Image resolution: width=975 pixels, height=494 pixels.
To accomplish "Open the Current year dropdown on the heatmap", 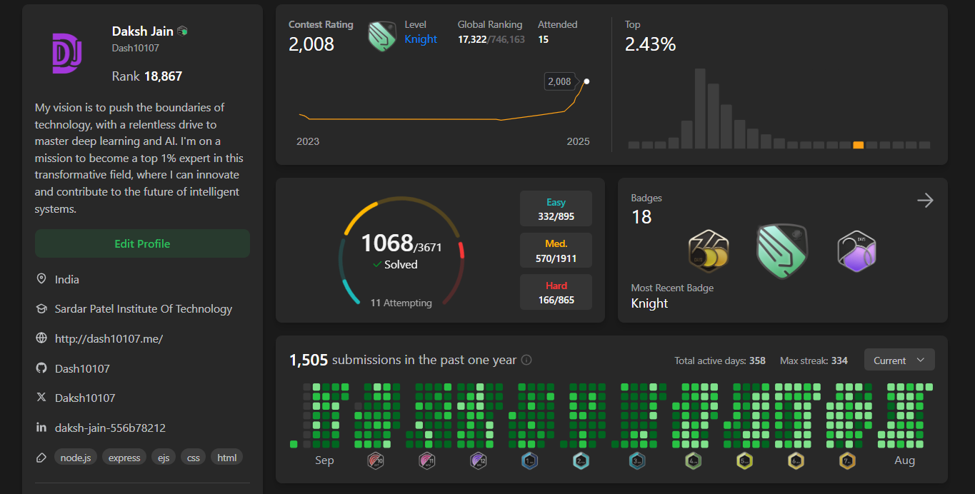I will pyautogui.click(x=899, y=359).
